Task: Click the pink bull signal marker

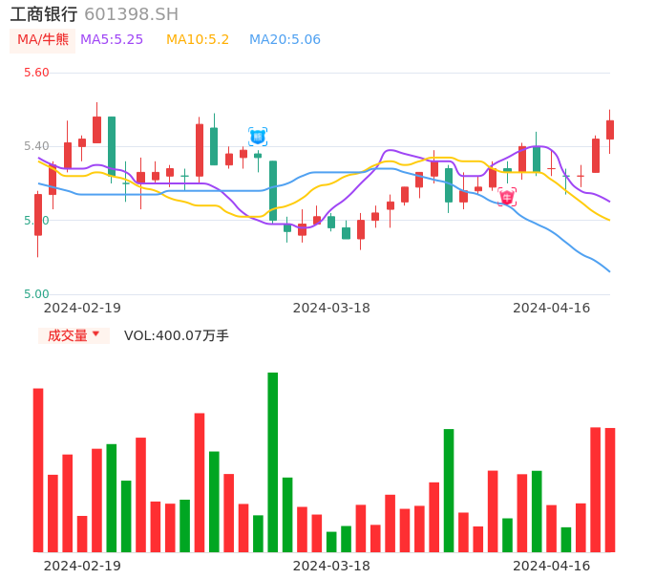Action: [507, 197]
